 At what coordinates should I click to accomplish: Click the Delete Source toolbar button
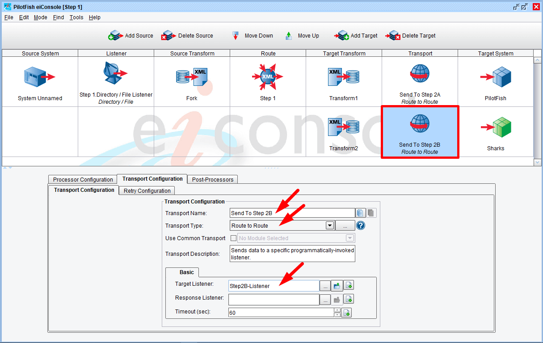[187, 36]
